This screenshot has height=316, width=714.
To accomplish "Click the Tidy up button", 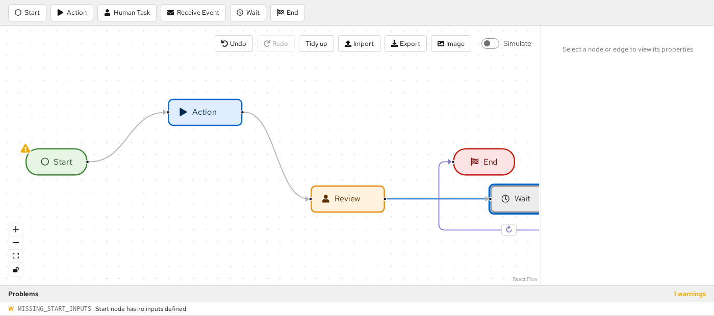I will pos(316,44).
